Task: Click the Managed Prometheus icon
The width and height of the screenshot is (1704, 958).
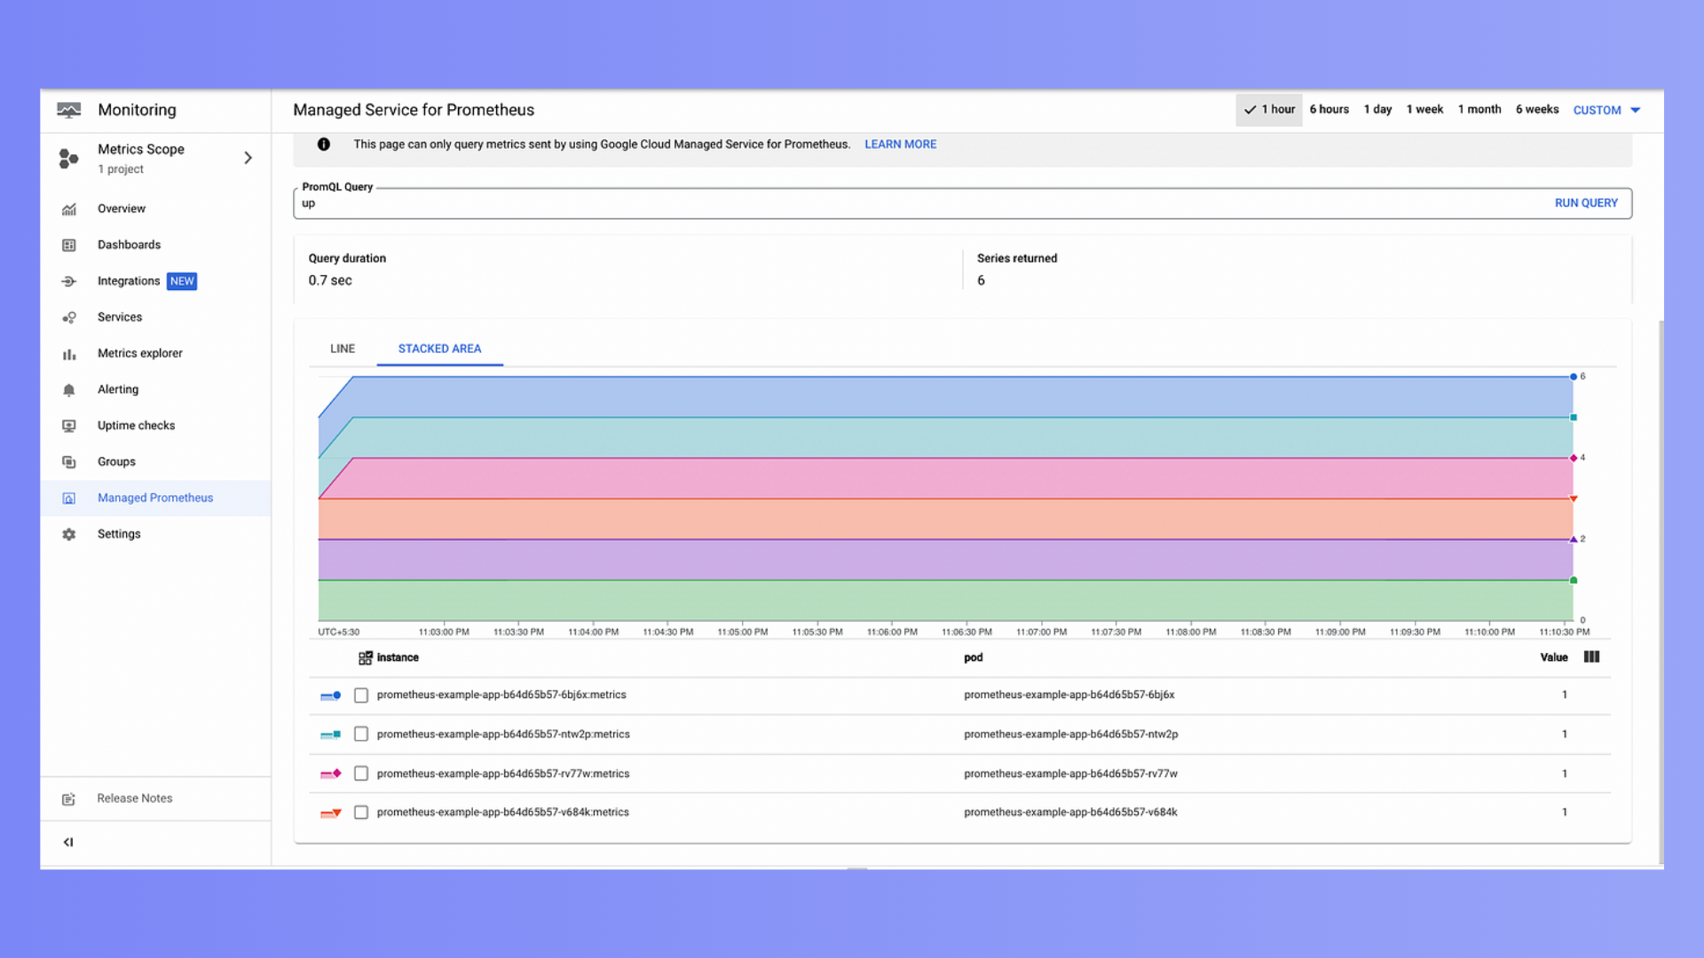Action: click(69, 499)
